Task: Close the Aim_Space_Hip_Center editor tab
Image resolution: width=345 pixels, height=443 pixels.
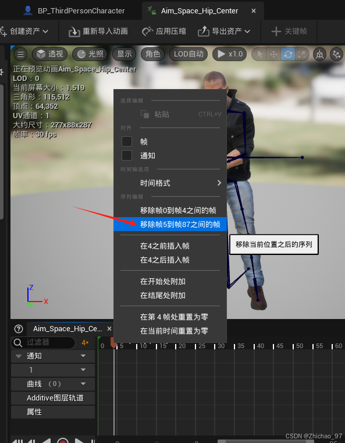Action: (x=254, y=10)
